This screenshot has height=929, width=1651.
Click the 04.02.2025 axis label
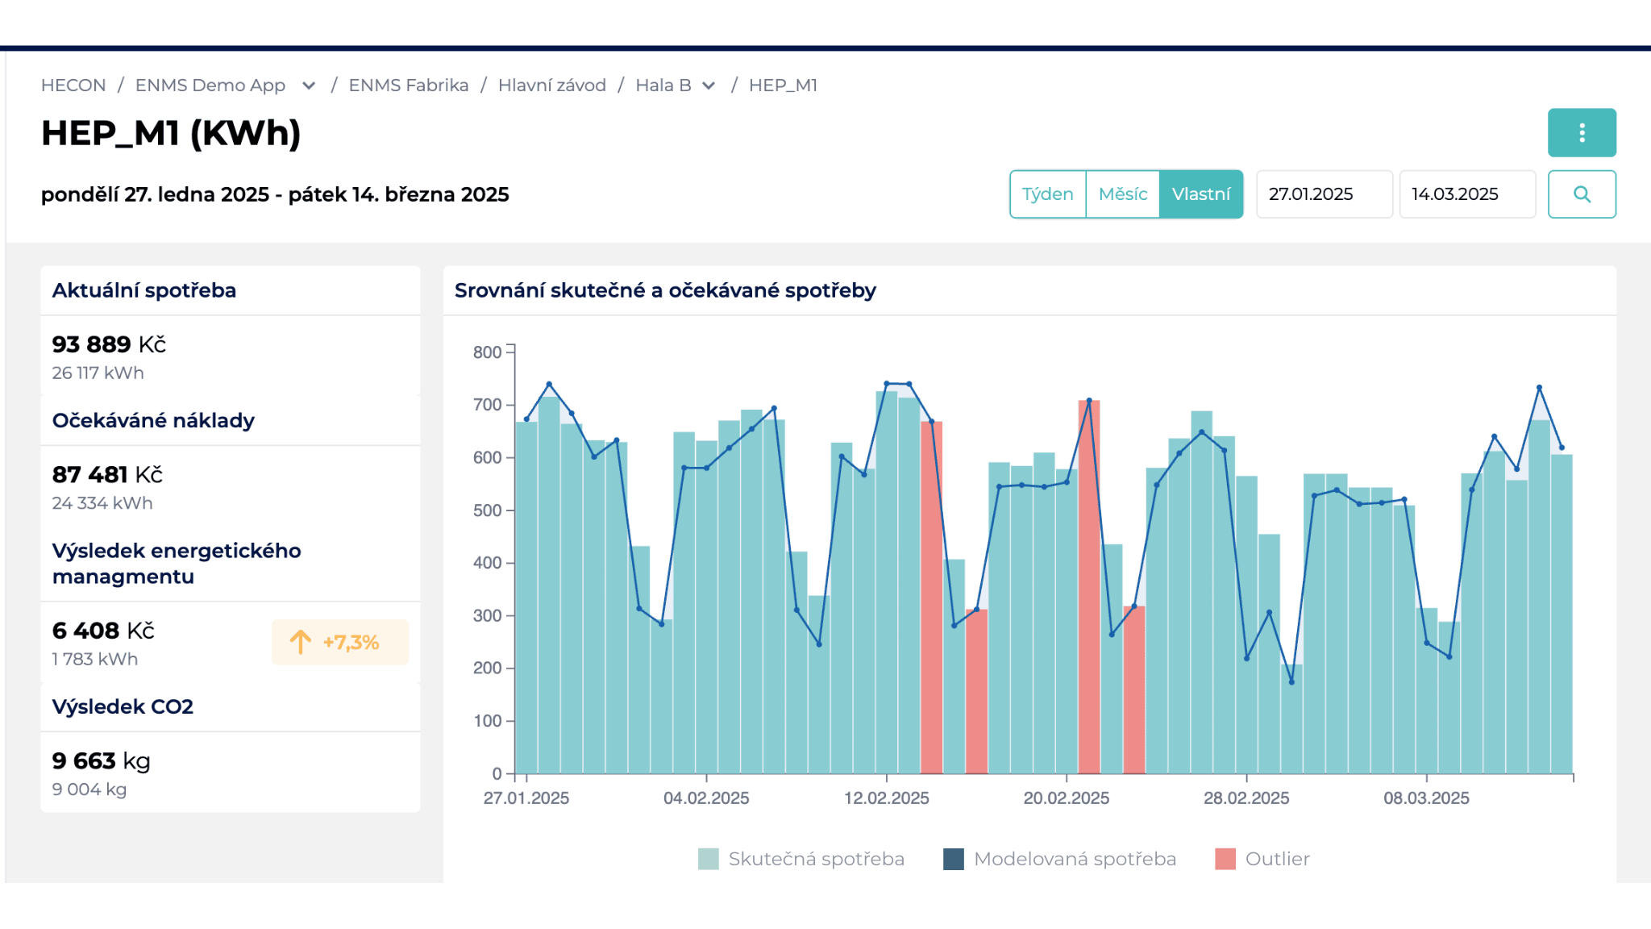(706, 798)
